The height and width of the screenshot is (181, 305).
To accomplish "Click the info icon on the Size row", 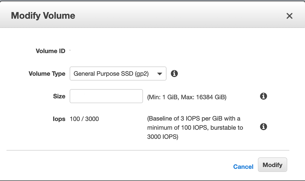I will click(264, 96).
